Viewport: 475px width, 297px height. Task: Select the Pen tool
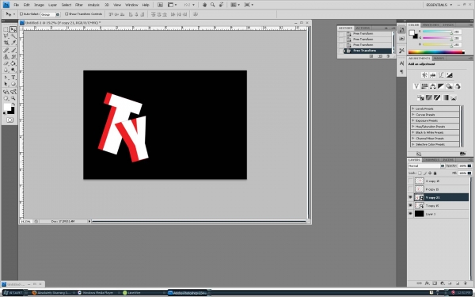(6, 78)
